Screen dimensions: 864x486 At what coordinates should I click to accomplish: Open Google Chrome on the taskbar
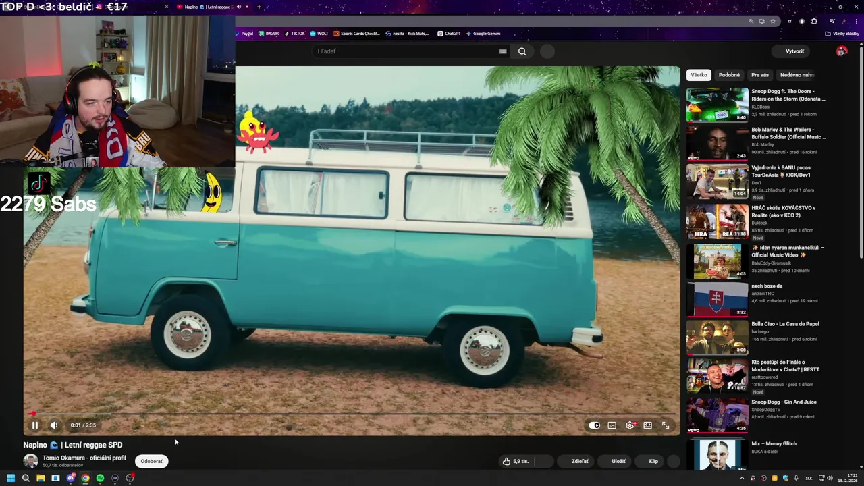pos(85,478)
